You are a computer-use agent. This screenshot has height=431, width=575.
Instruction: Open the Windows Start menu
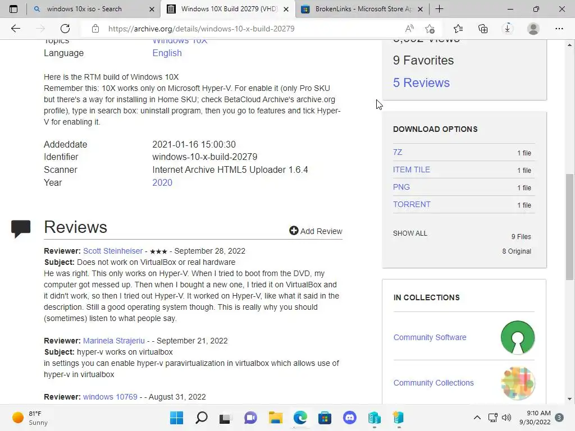point(176,418)
